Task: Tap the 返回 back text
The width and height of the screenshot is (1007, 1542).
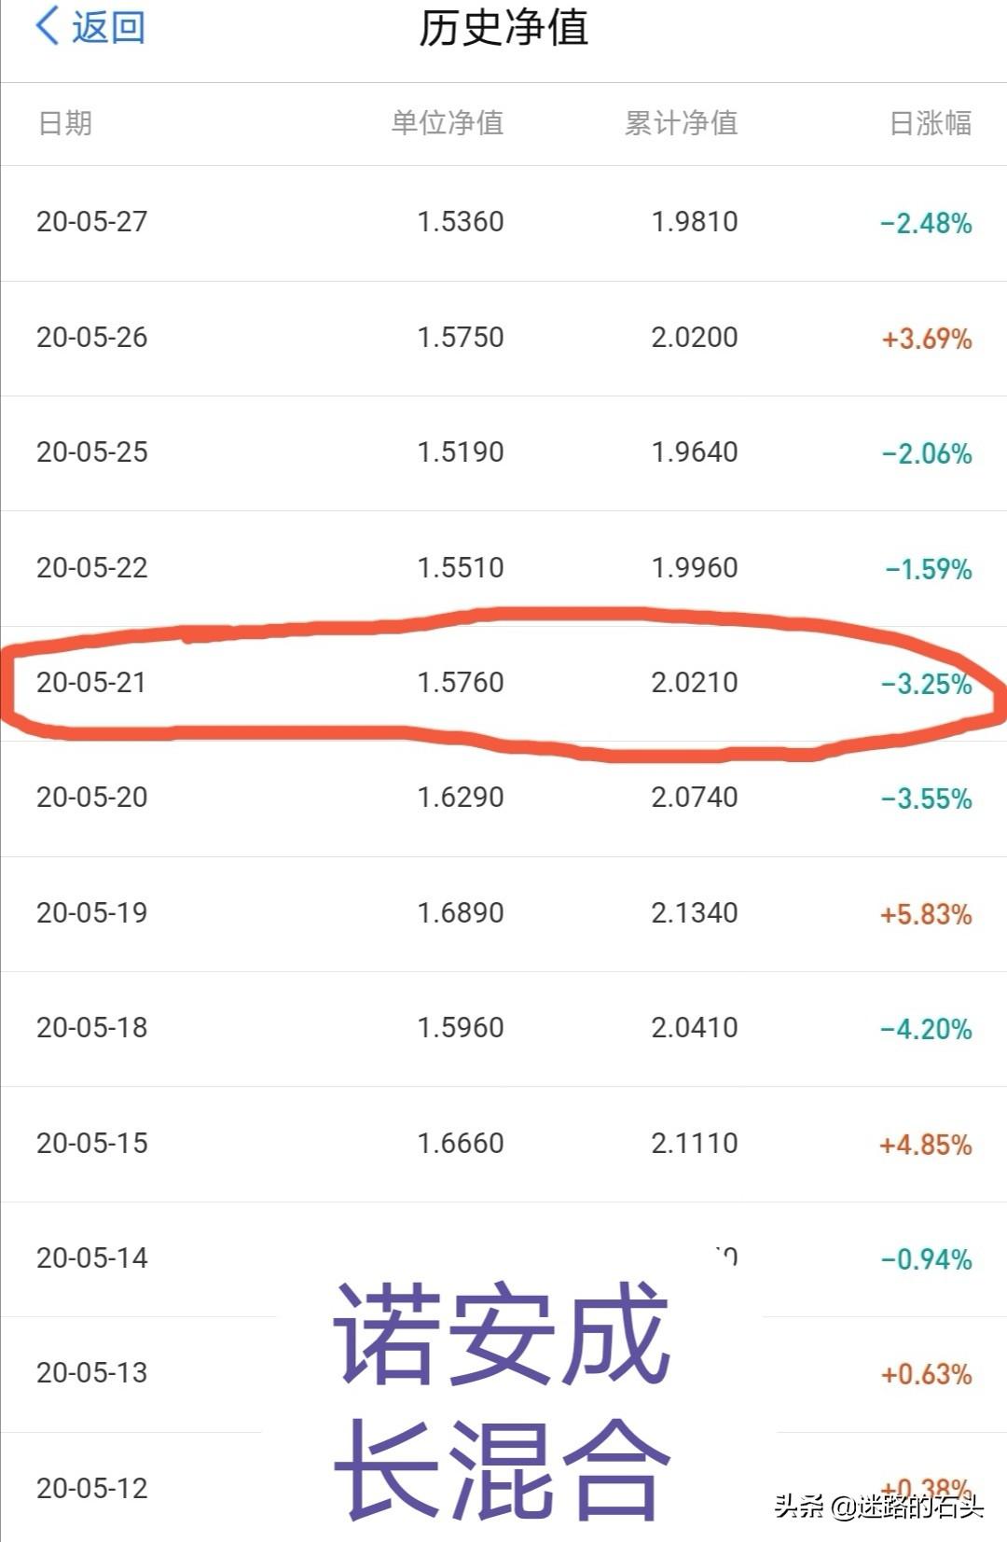Action: click(108, 27)
